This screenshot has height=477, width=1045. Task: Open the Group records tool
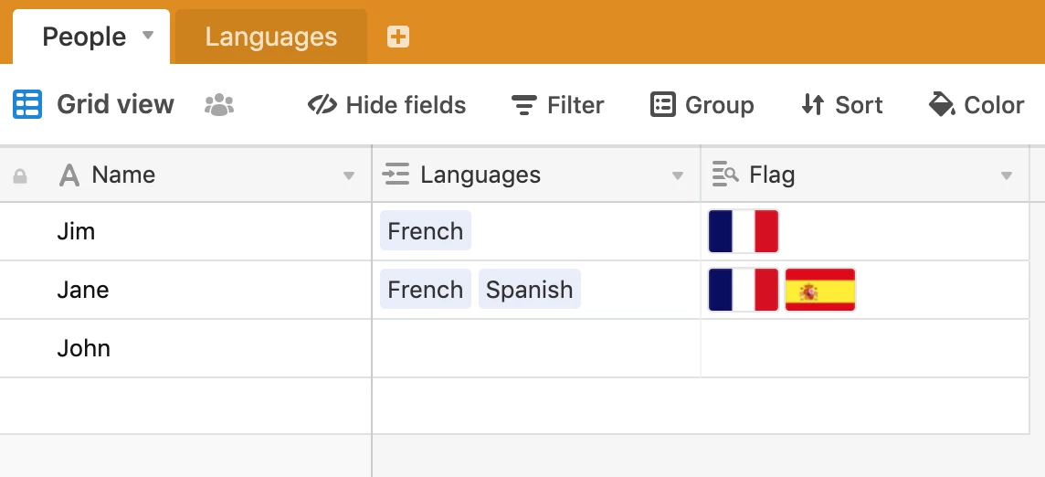pyautogui.click(x=702, y=105)
